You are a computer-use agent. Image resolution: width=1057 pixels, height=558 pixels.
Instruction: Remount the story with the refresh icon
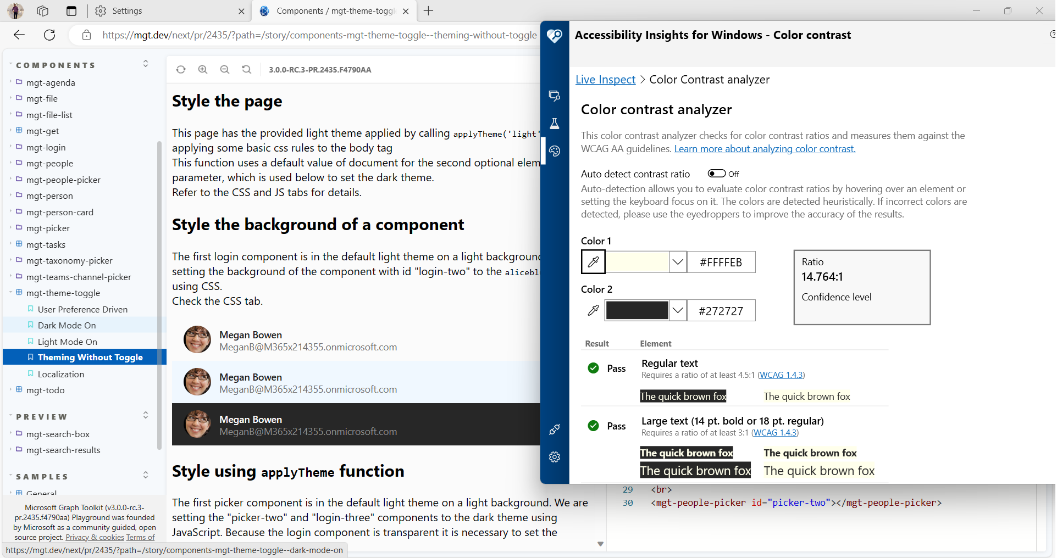point(181,69)
